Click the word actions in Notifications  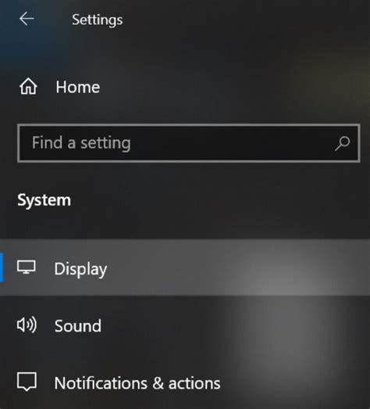(194, 383)
